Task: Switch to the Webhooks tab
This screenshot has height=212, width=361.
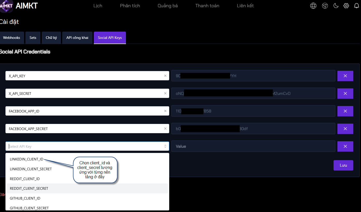Action: click(12, 38)
